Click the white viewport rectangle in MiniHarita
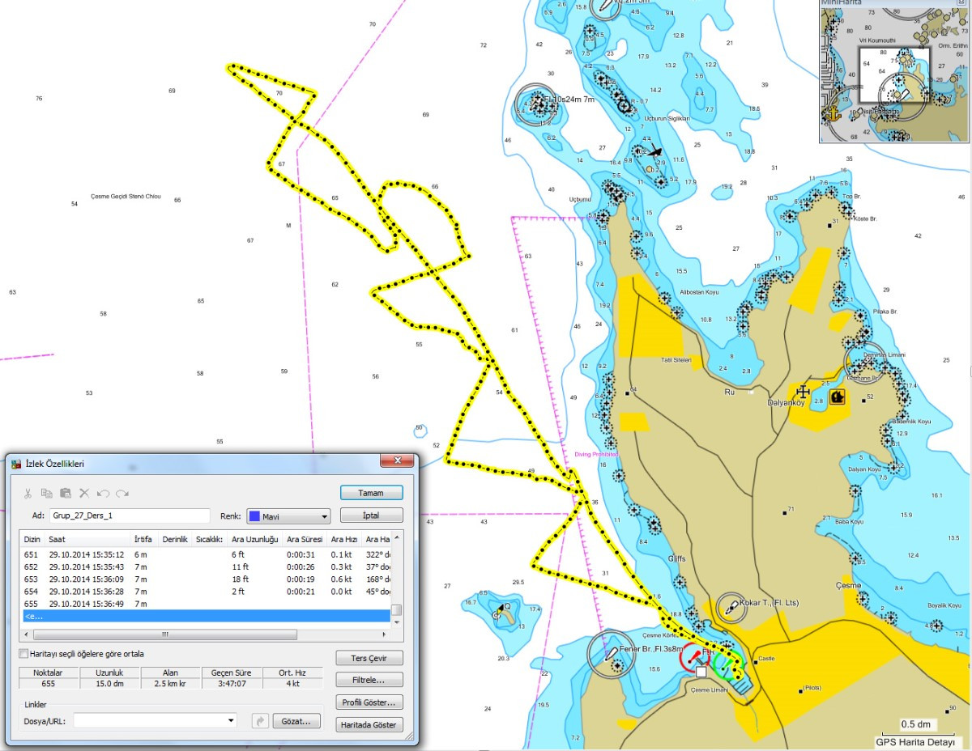 point(895,76)
